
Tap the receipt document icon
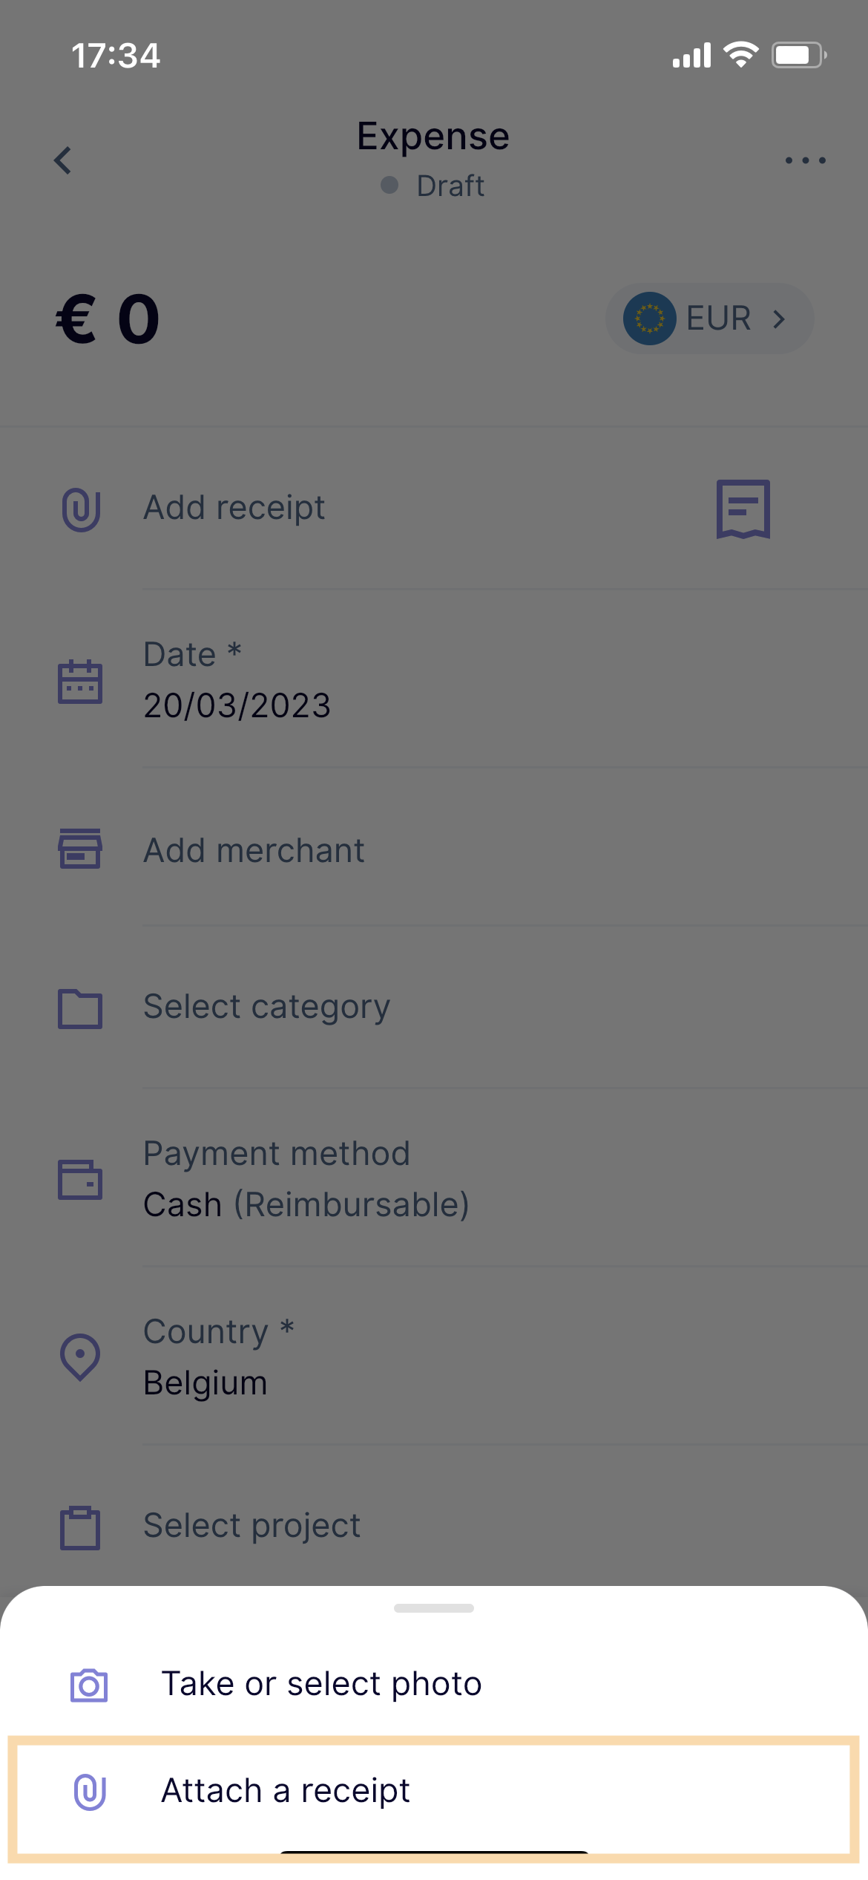coord(743,509)
